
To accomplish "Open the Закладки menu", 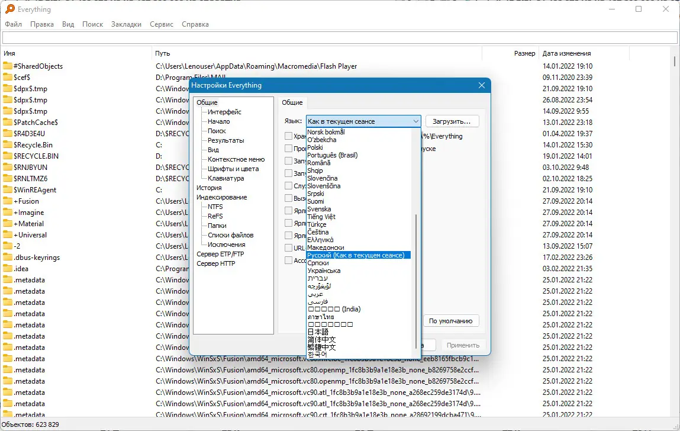I will 126,24.
